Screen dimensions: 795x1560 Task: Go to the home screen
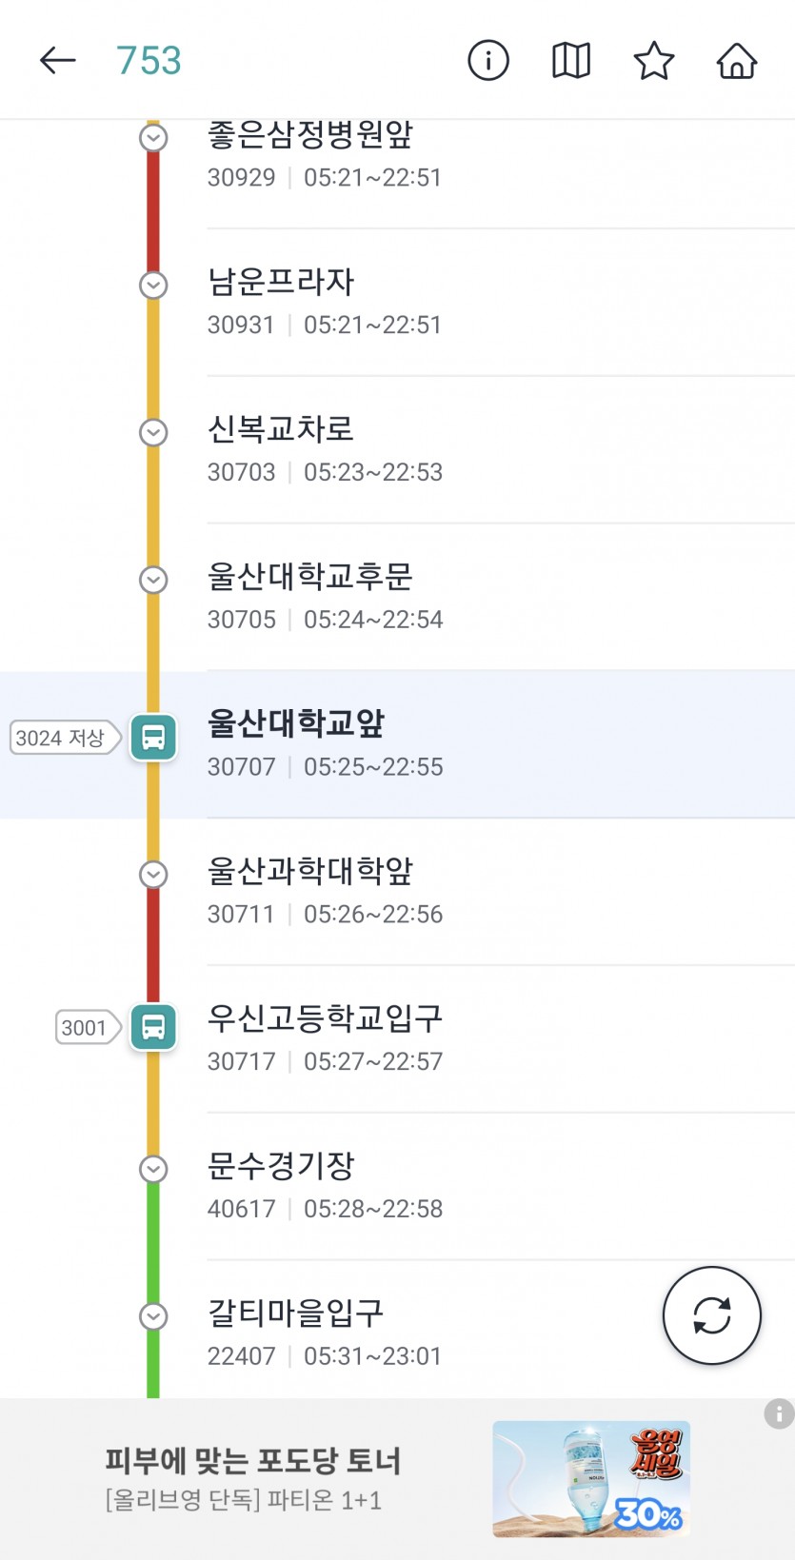pyautogui.click(x=737, y=61)
